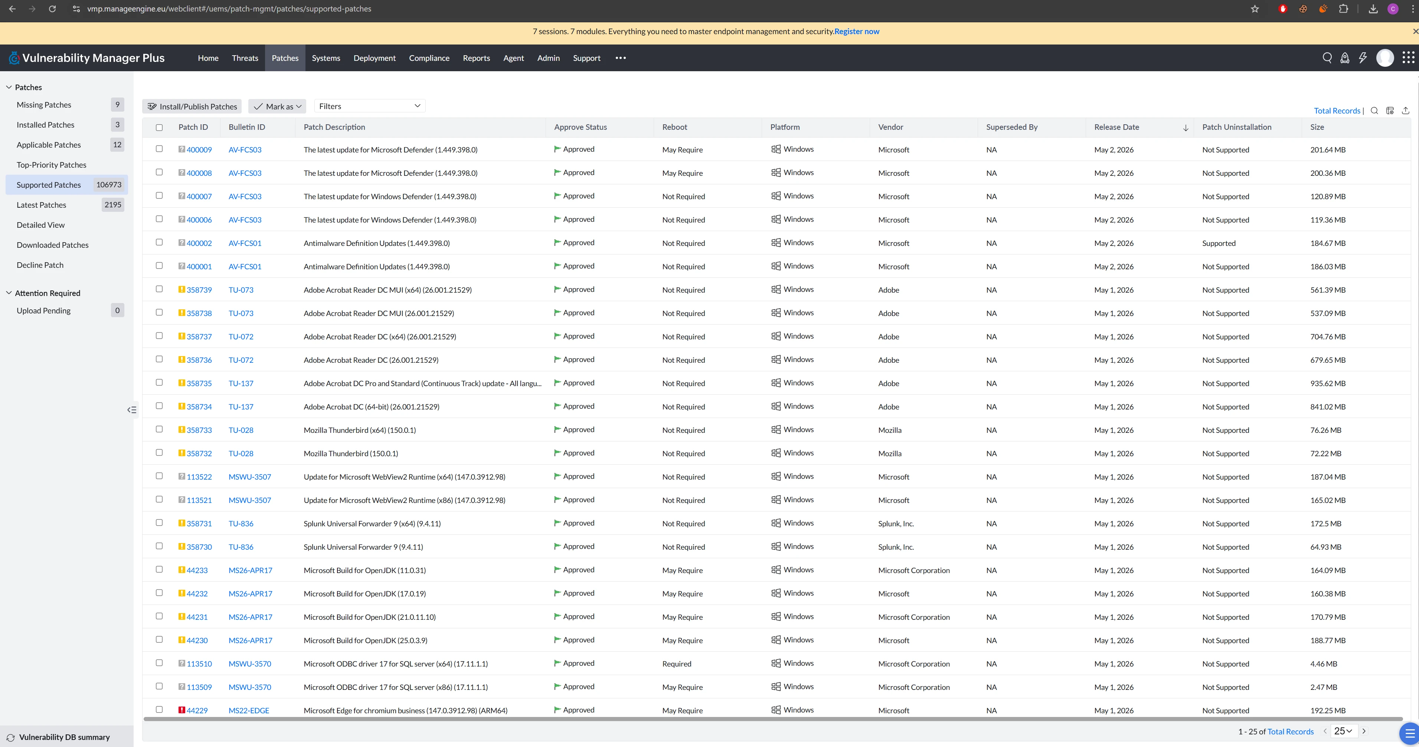
Task: Switch to the Systems tab
Action: 326,58
